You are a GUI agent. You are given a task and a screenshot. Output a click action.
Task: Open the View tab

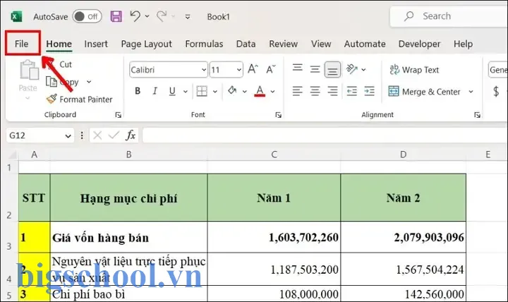(x=321, y=44)
